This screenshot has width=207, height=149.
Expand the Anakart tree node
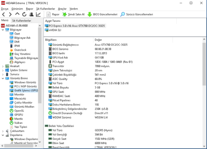point(3,66)
